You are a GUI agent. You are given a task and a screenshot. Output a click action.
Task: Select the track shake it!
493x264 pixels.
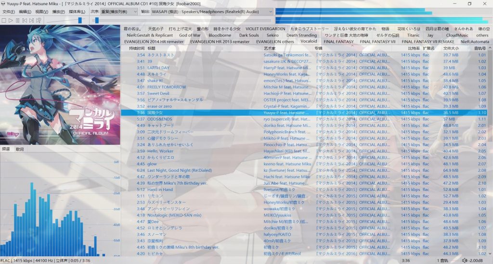point(304,81)
